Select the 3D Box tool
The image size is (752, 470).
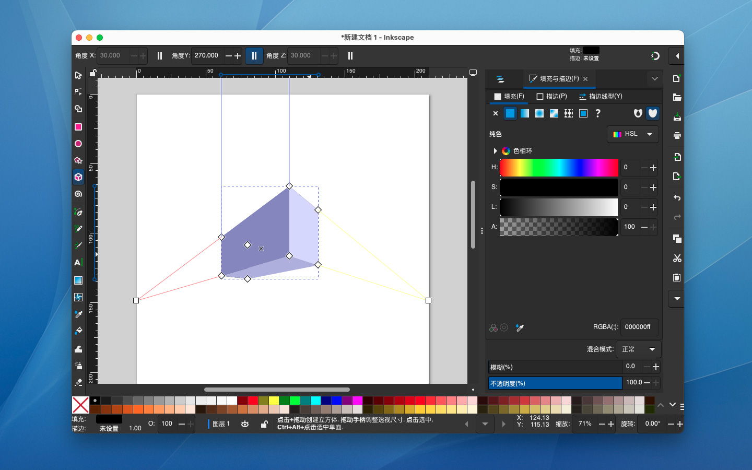click(78, 177)
